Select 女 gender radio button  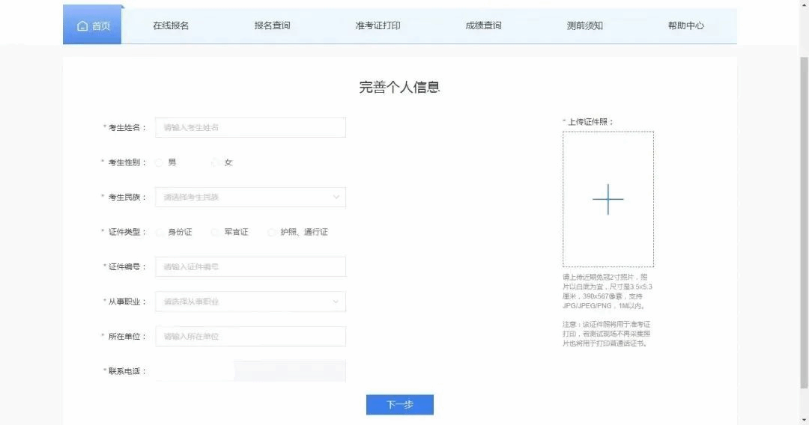pyautogui.click(x=216, y=162)
